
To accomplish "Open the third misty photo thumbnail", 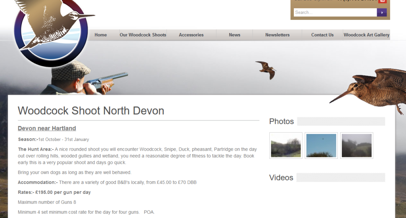I will click(x=356, y=145).
